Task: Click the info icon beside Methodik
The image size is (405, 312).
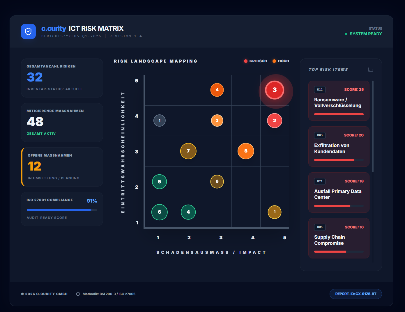Action: click(78, 294)
